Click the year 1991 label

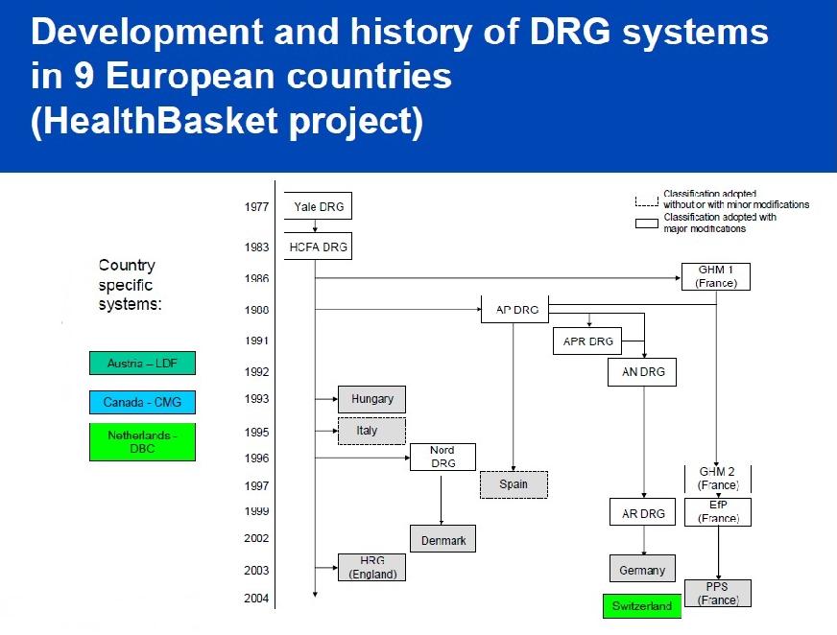[256, 341]
